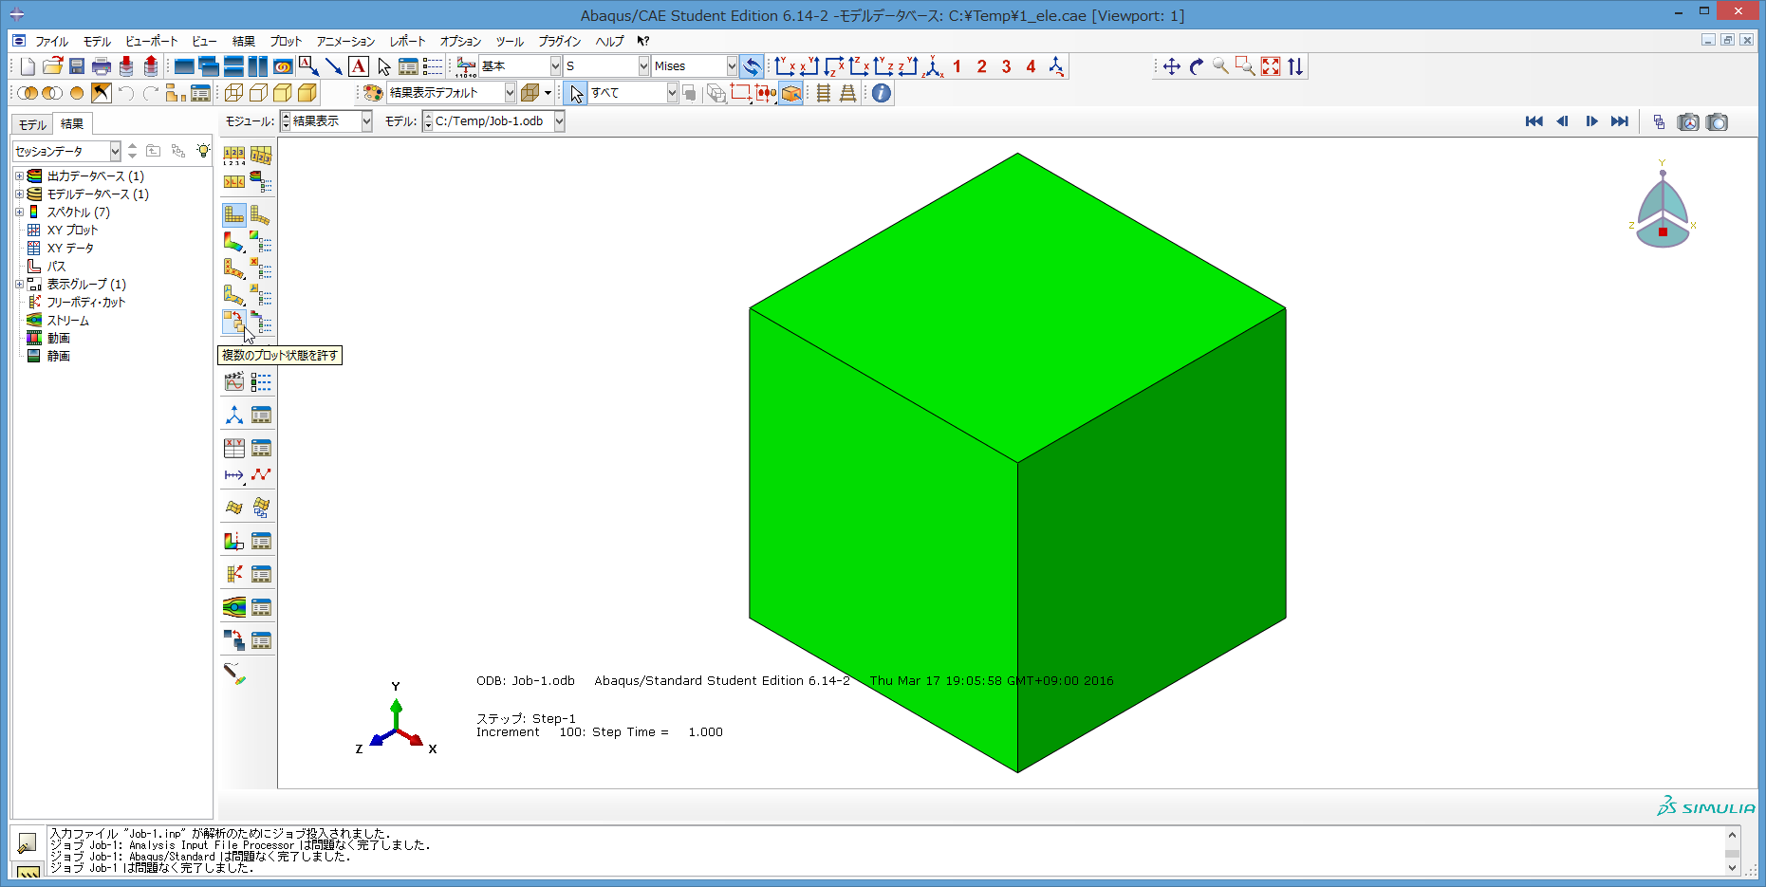Toggle the primary variable sync button
The height and width of the screenshot is (887, 1766).
[752, 66]
